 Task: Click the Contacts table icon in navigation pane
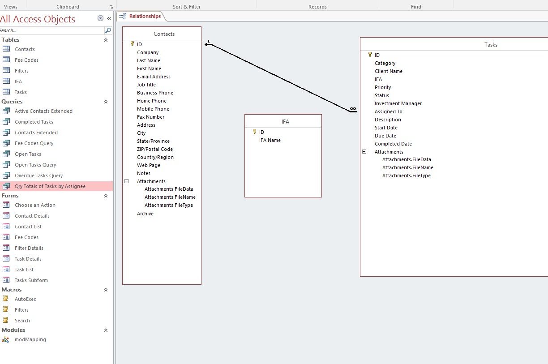click(x=6, y=49)
